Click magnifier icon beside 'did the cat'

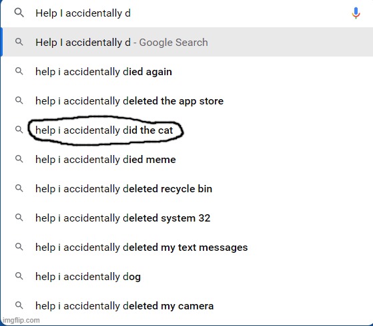pyautogui.click(x=19, y=130)
